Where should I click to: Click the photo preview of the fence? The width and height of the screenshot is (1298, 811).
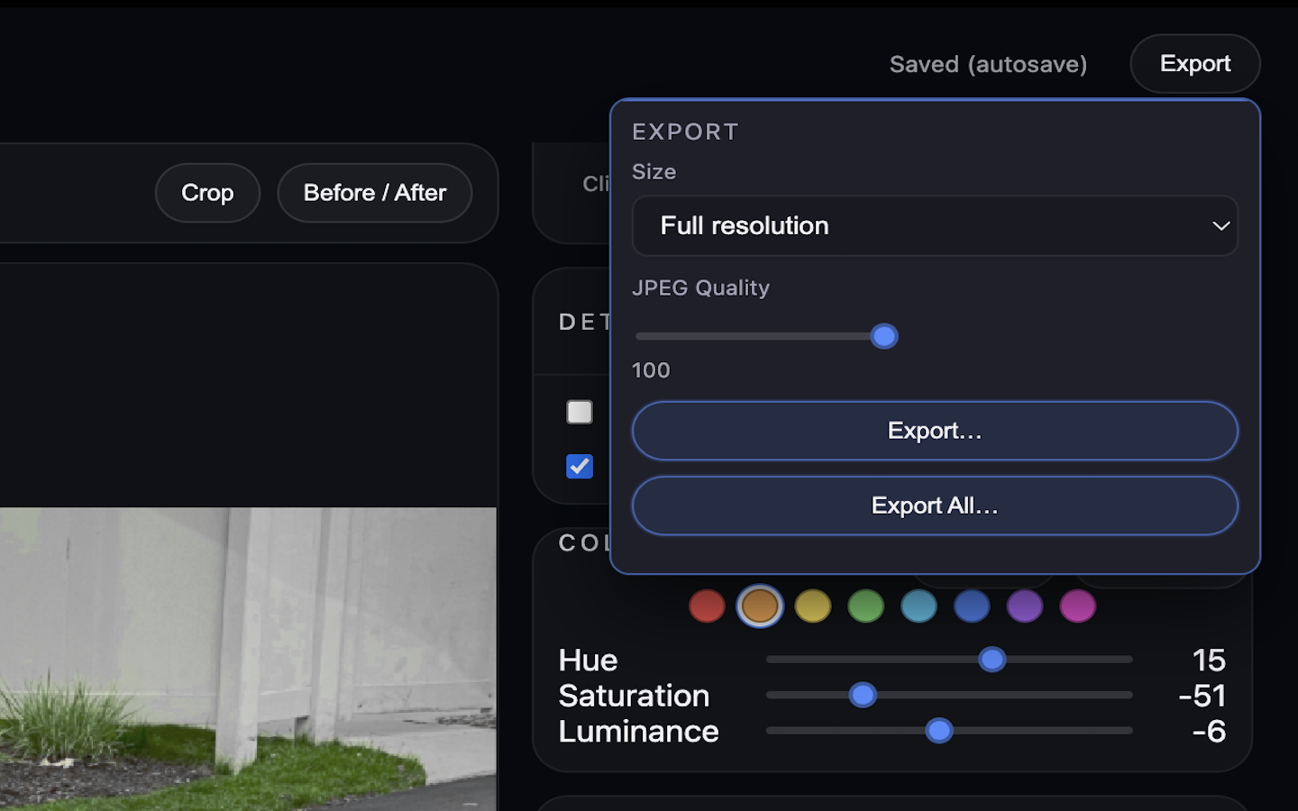pos(248,659)
